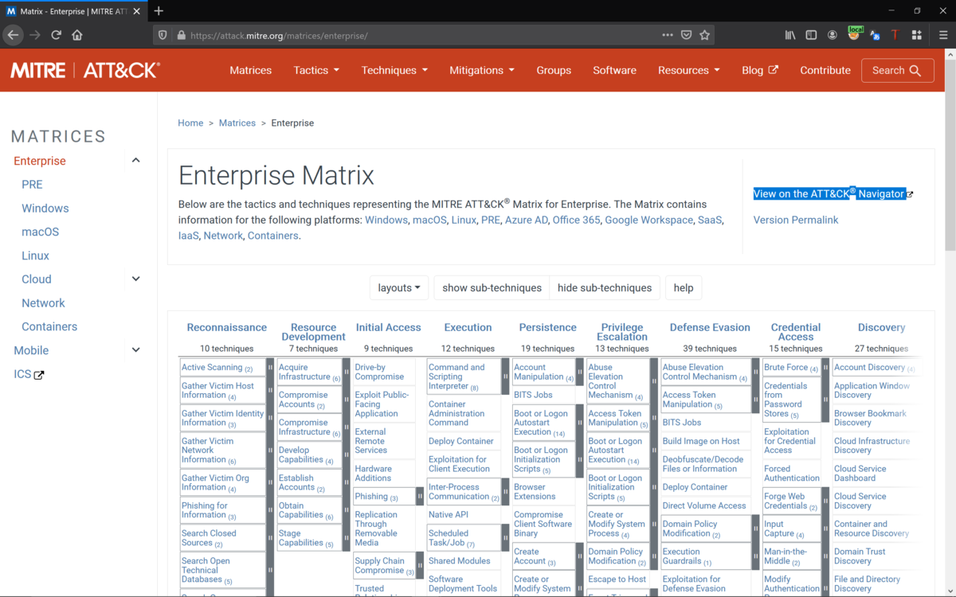Open the Mitigations dropdown menu
The height and width of the screenshot is (597, 956).
tap(481, 70)
